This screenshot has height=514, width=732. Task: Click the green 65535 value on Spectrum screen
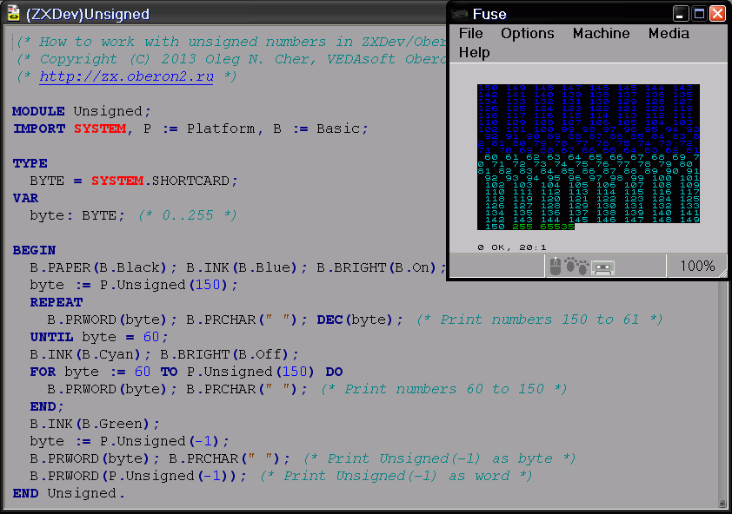(557, 227)
